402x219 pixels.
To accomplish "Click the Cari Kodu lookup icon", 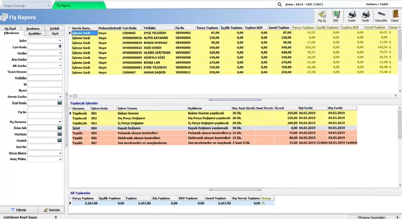I will coord(60,47).
